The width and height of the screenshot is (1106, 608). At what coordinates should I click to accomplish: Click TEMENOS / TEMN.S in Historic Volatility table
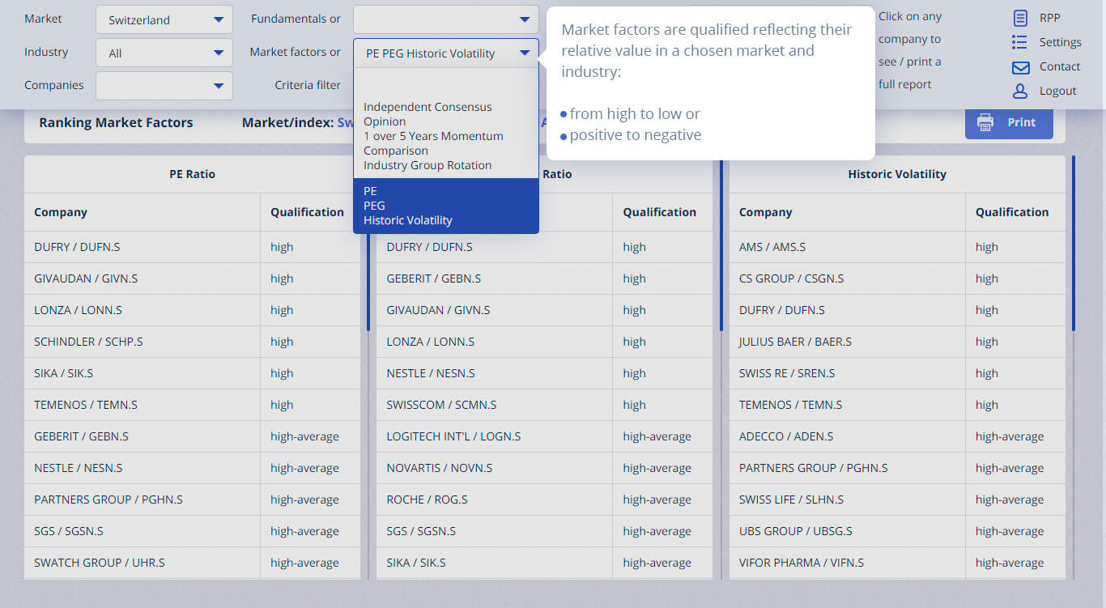897,405
